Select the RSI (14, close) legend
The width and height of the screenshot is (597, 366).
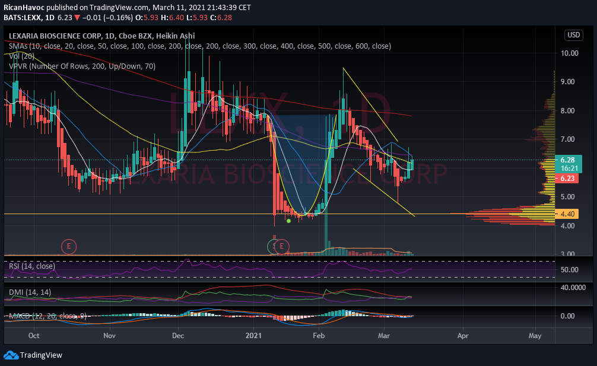point(32,266)
